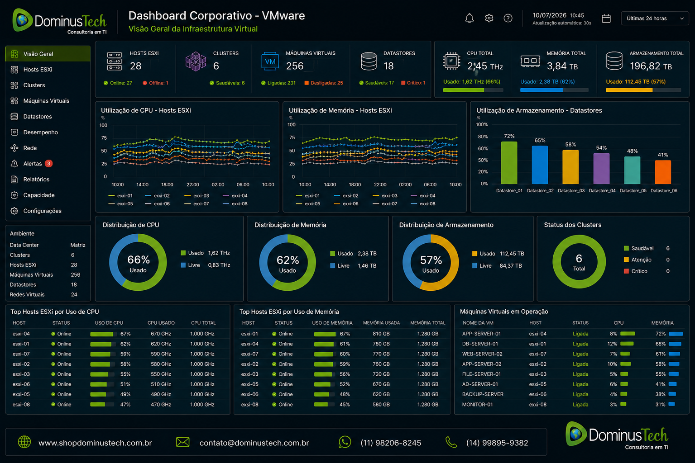The height and width of the screenshot is (463, 695).
Task: Select esxi-08 row in memory hosts table
Action: pyautogui.click(x=341, y=405)
